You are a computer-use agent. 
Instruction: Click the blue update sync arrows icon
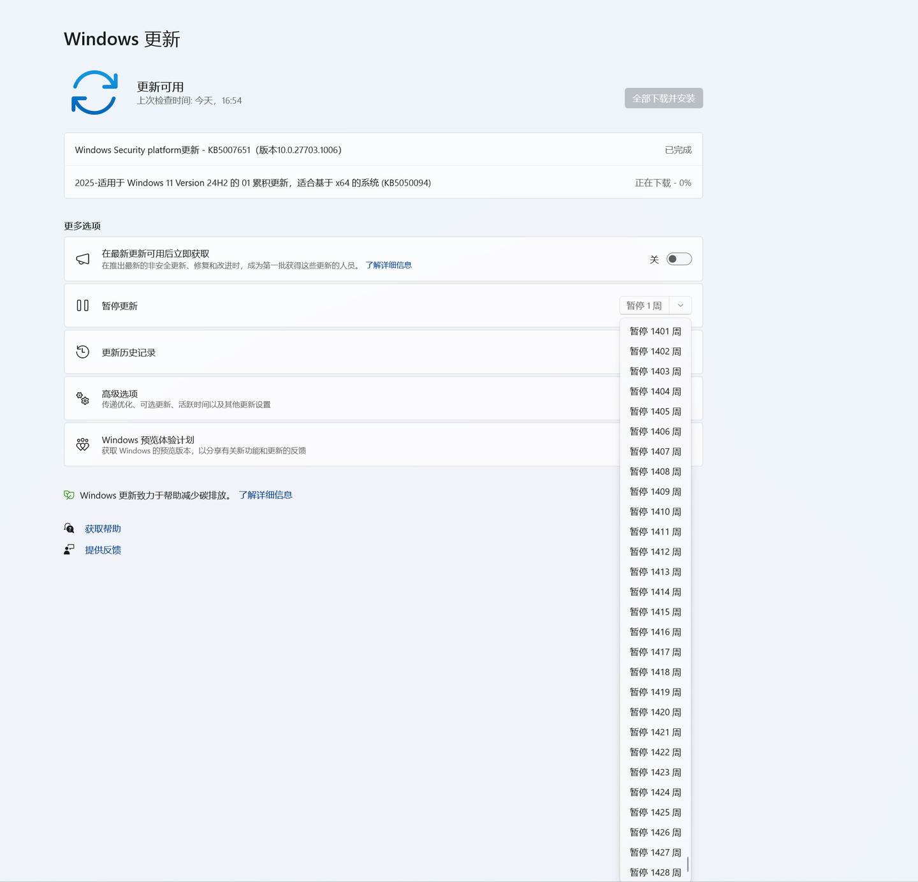[x=94, y=92]
